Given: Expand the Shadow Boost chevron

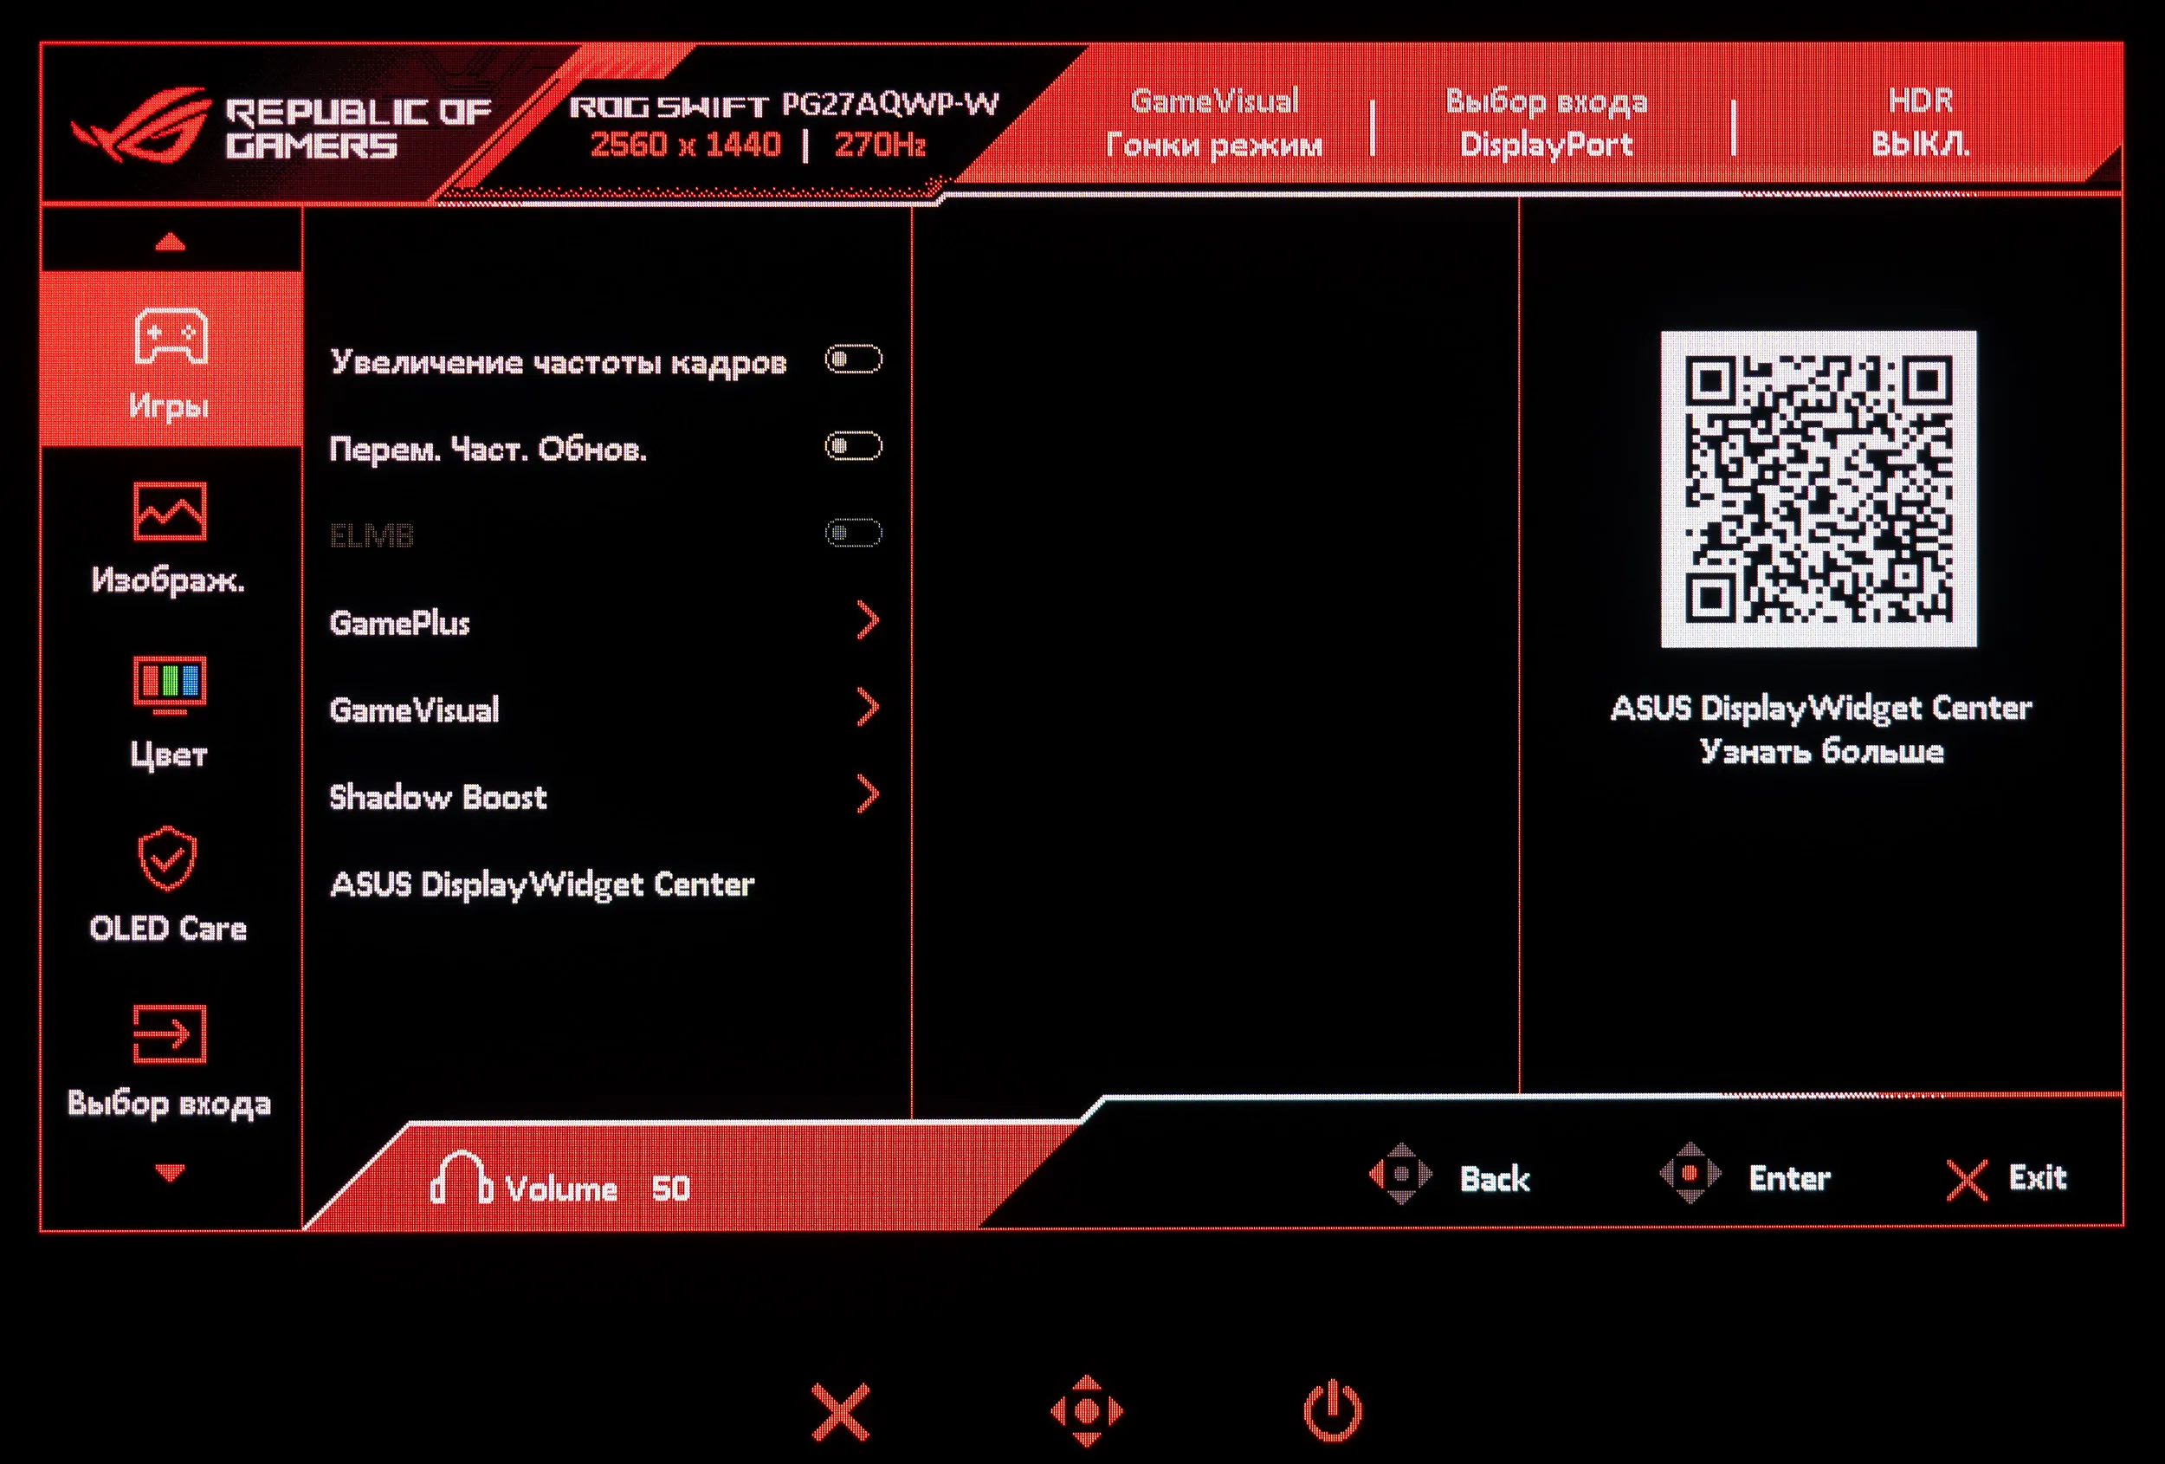Looking at the screenshot, I should coord(868,795).
